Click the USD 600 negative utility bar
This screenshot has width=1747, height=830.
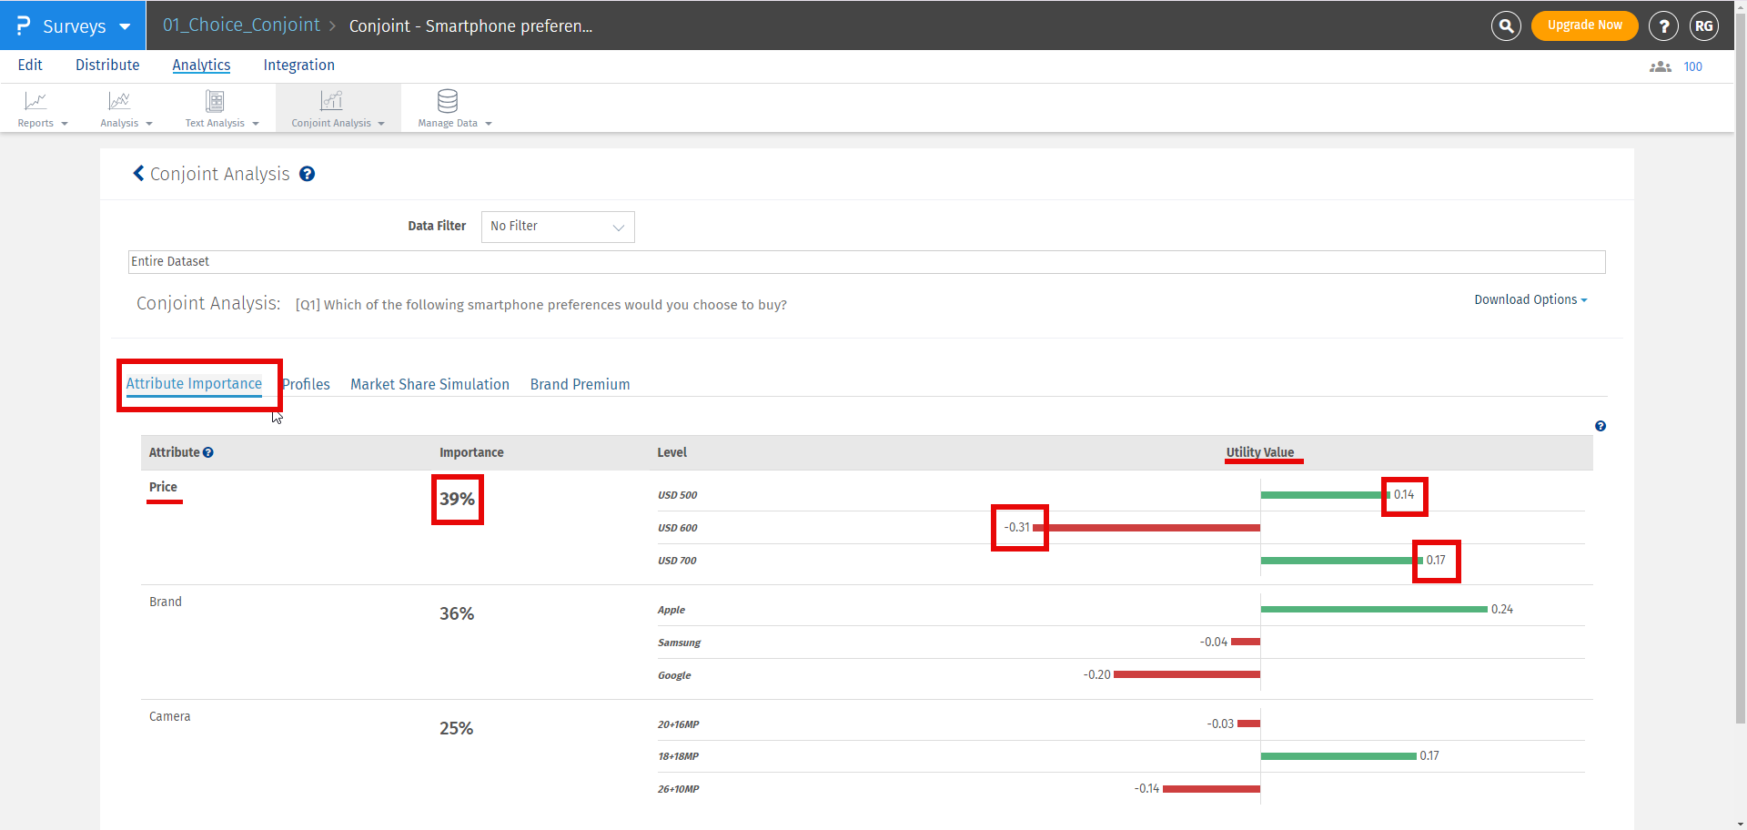point(1146,528)
